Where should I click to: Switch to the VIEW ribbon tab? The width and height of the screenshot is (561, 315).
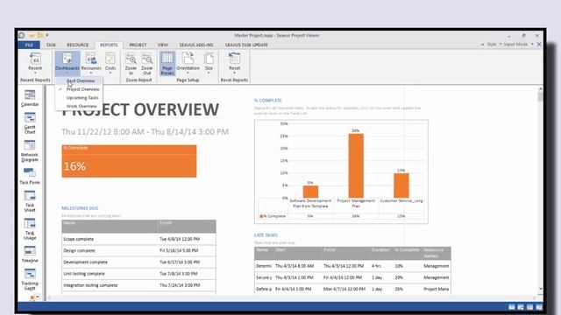pyautogui.click(x=163, y=45)
